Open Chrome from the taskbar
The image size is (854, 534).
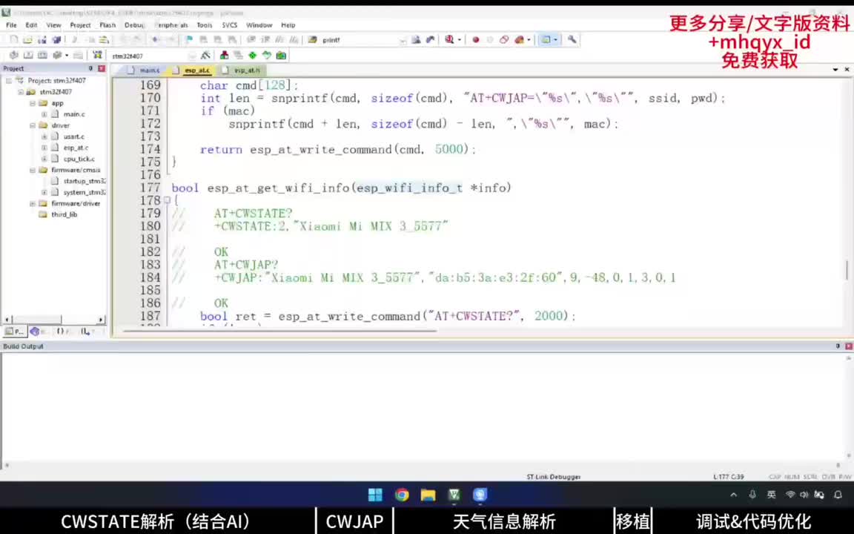pos(402,495)
